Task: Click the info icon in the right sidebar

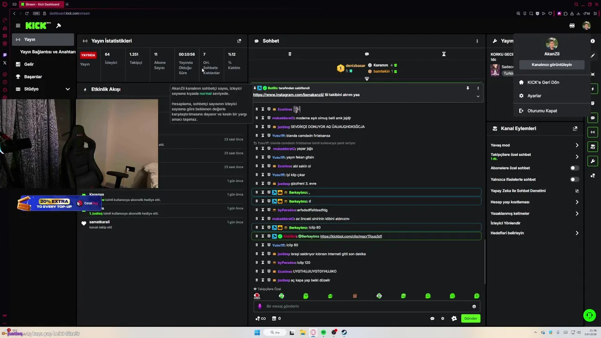Action: point(593,41)
